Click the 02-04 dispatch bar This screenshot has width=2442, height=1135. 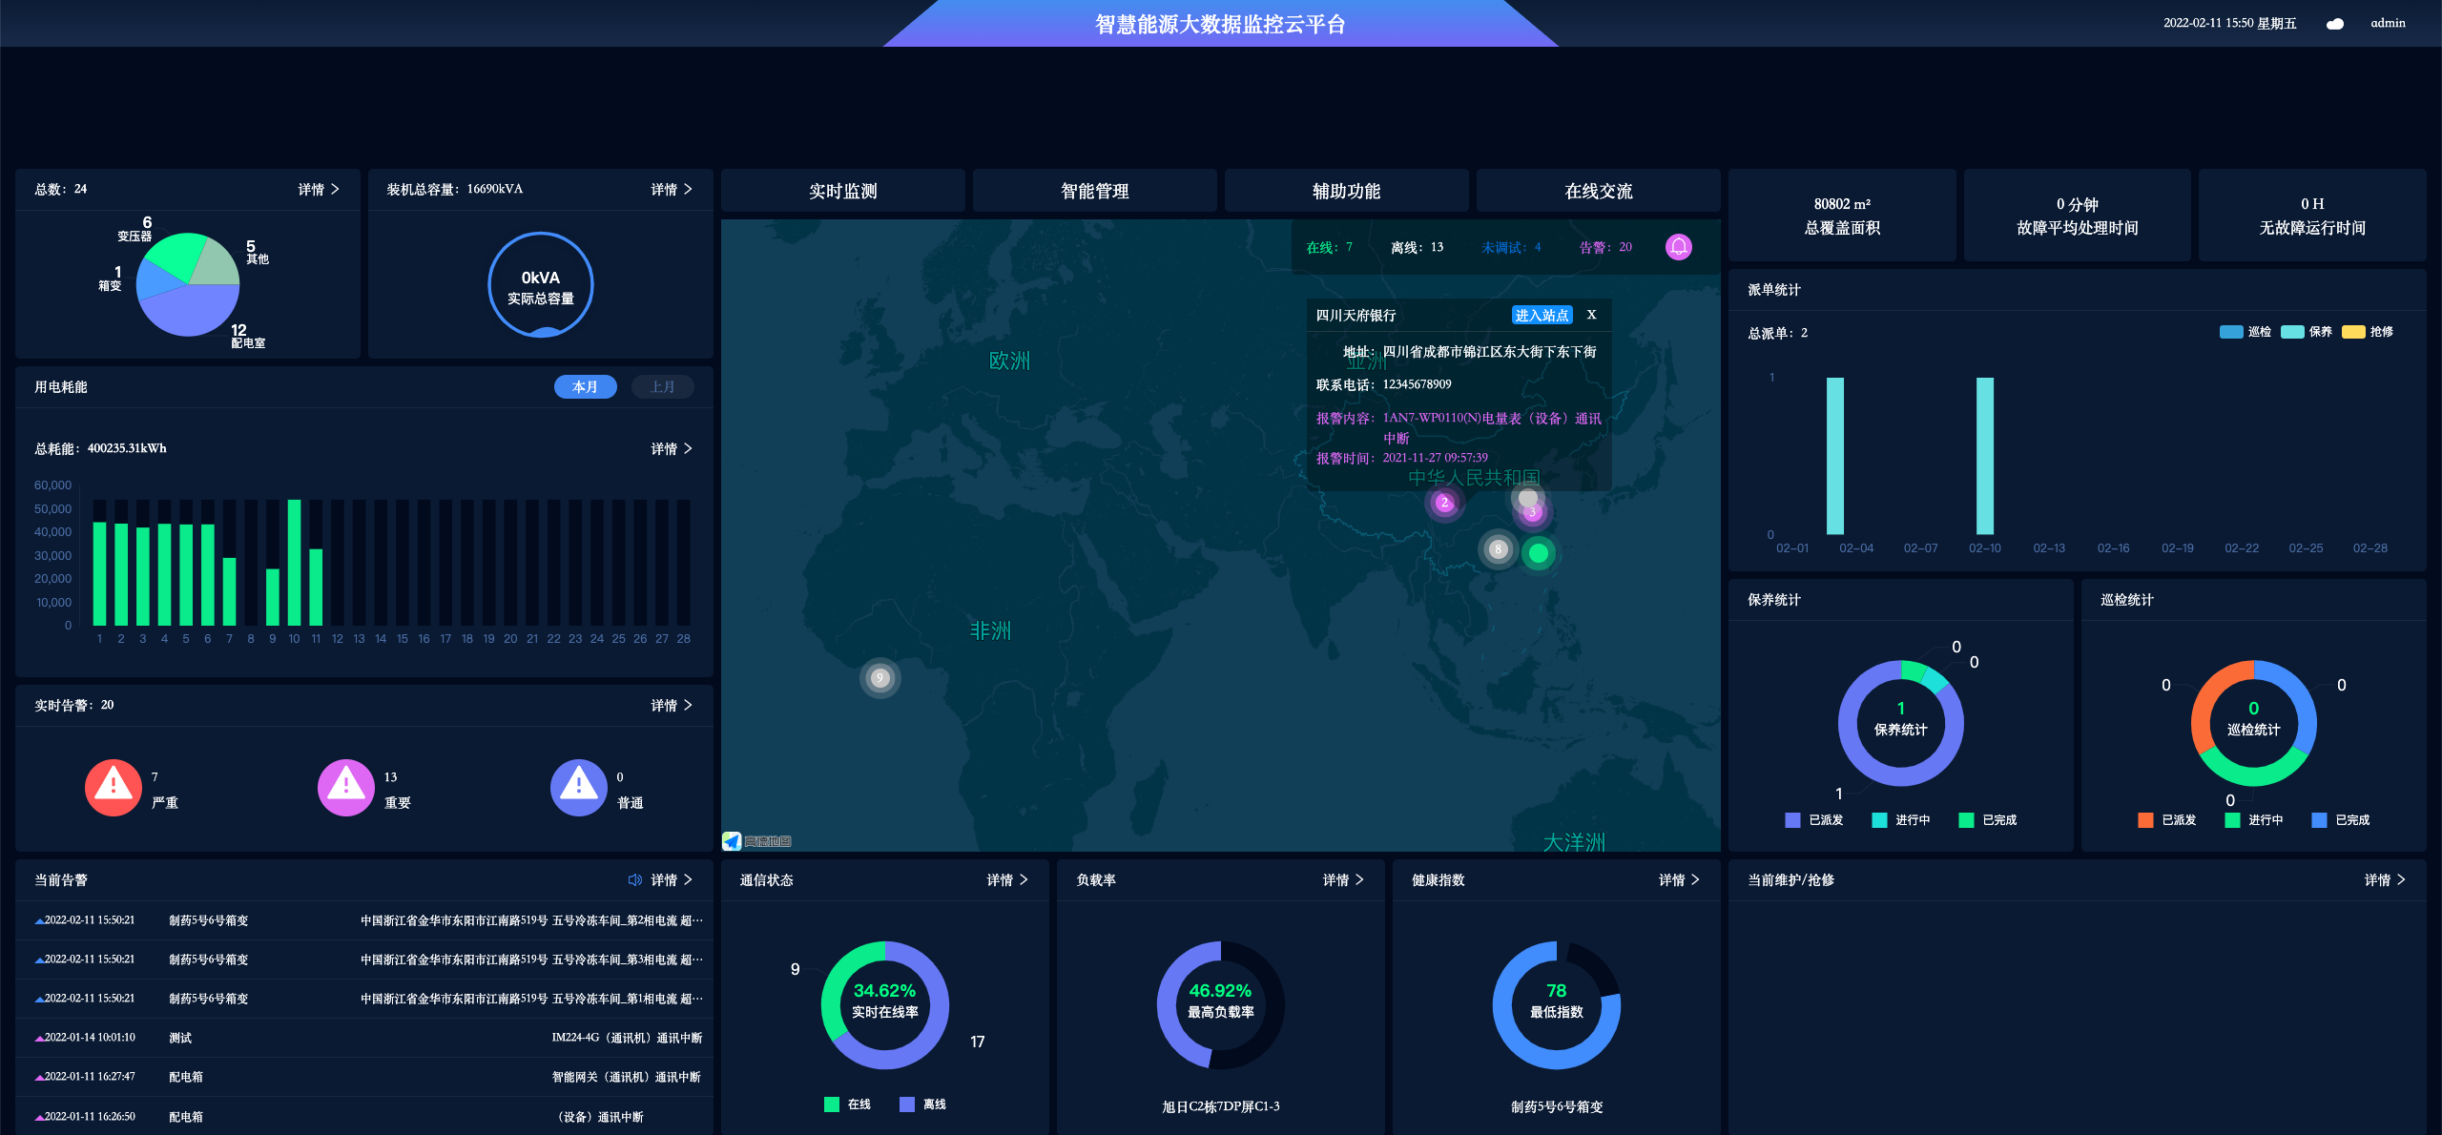coord(1835,456)
